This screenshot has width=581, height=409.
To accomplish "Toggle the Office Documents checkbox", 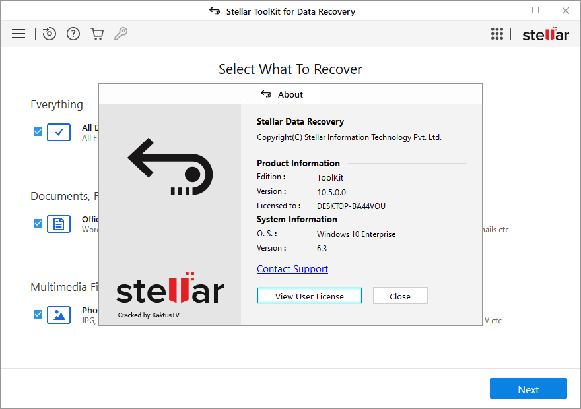I will point(38,224).
